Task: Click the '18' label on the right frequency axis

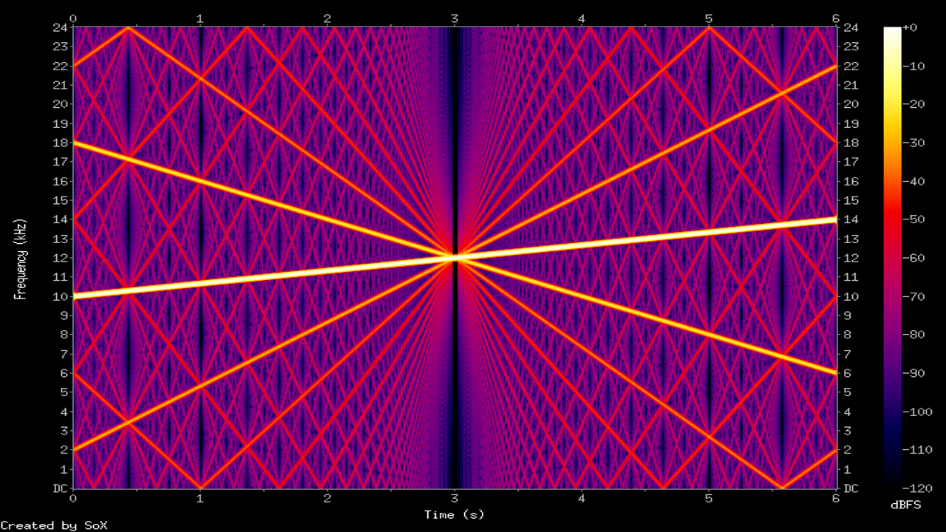Action: [851, 143]
